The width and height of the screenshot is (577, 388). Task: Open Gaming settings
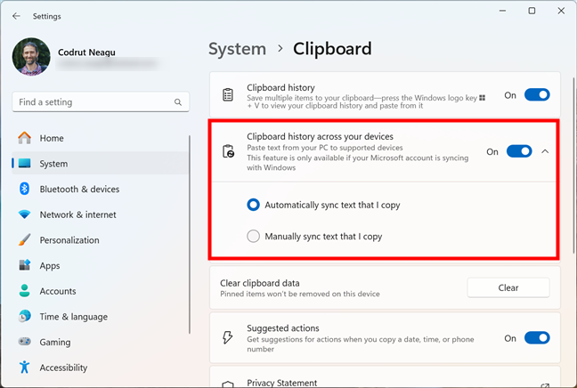click(101, 342)
